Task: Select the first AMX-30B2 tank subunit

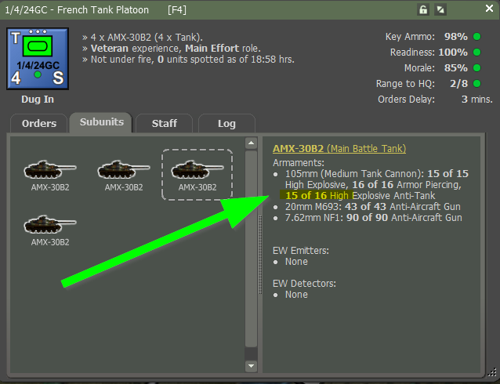Action: (x=50, y=175)
